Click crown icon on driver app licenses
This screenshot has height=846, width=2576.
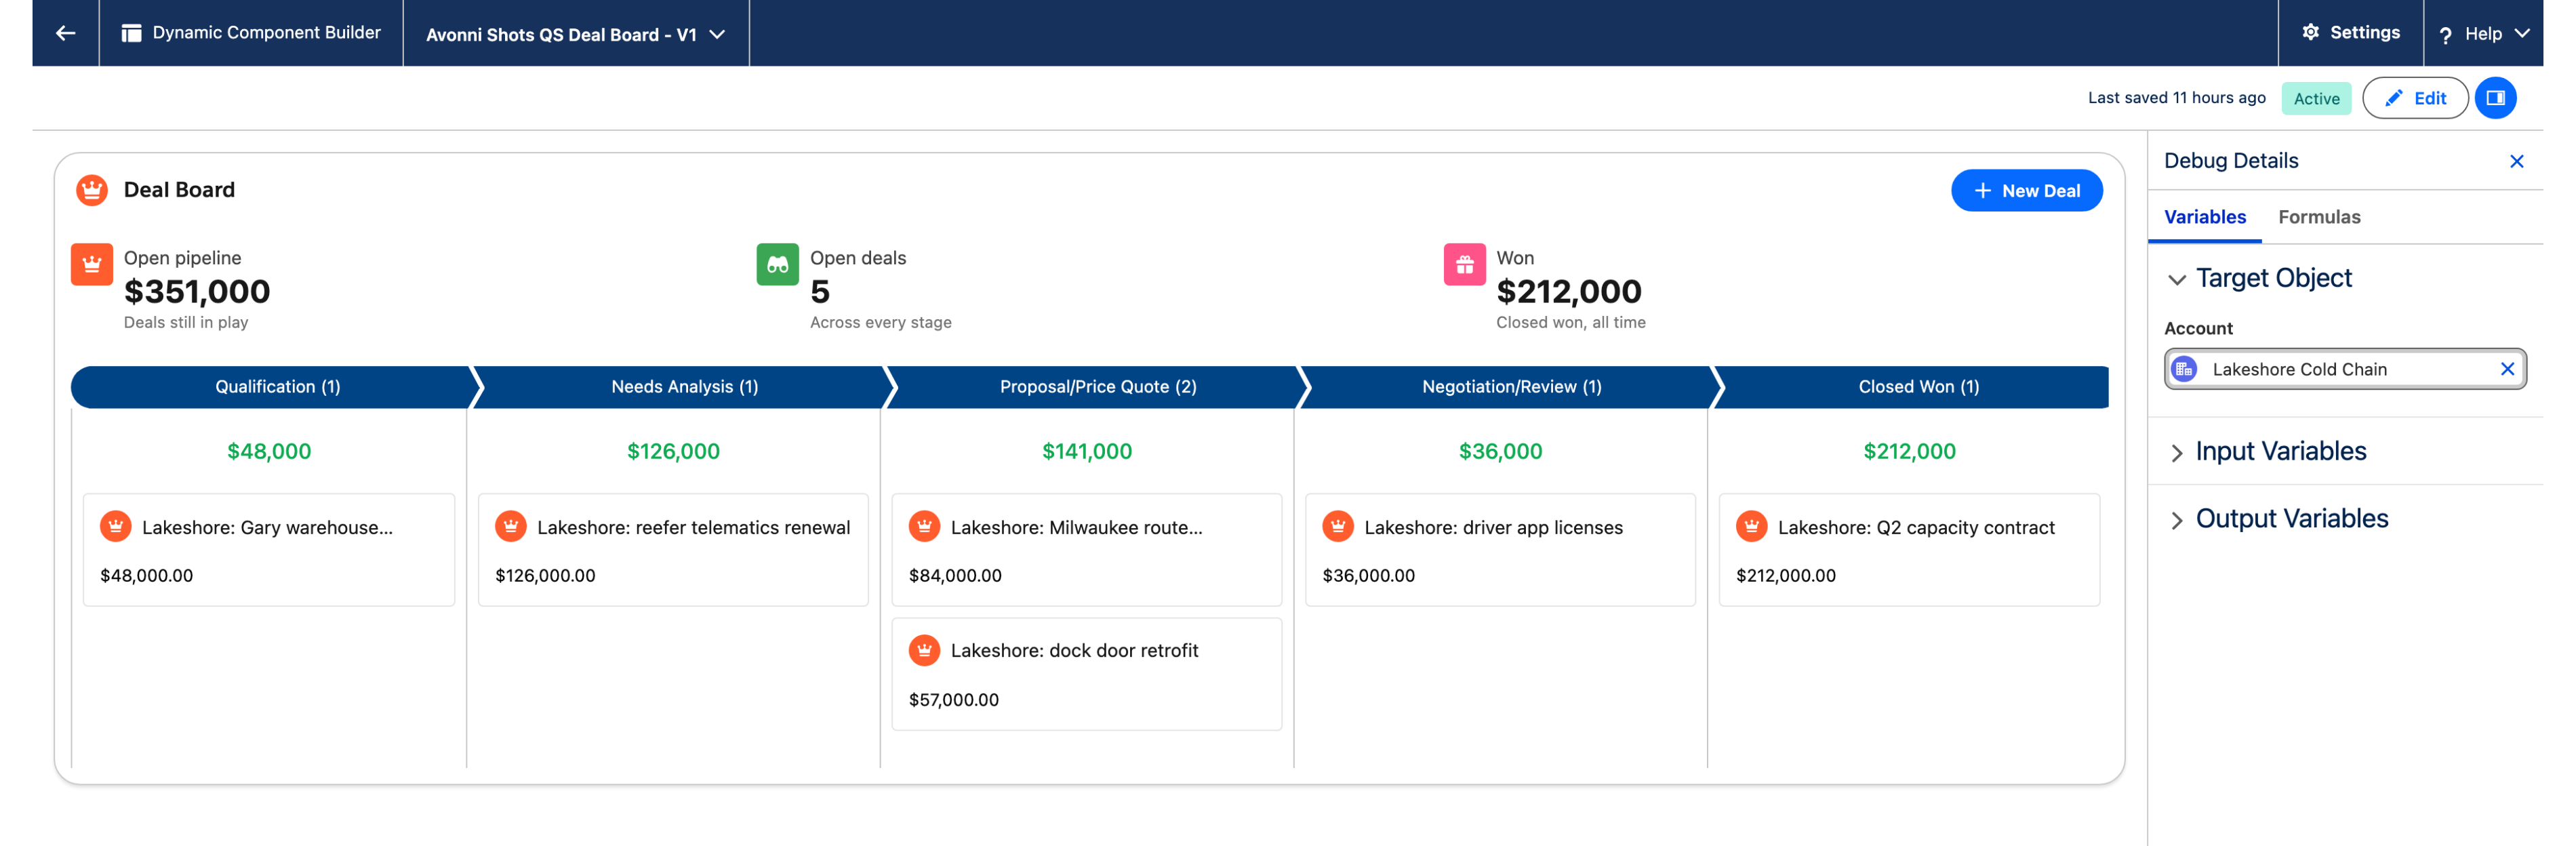1338,526
